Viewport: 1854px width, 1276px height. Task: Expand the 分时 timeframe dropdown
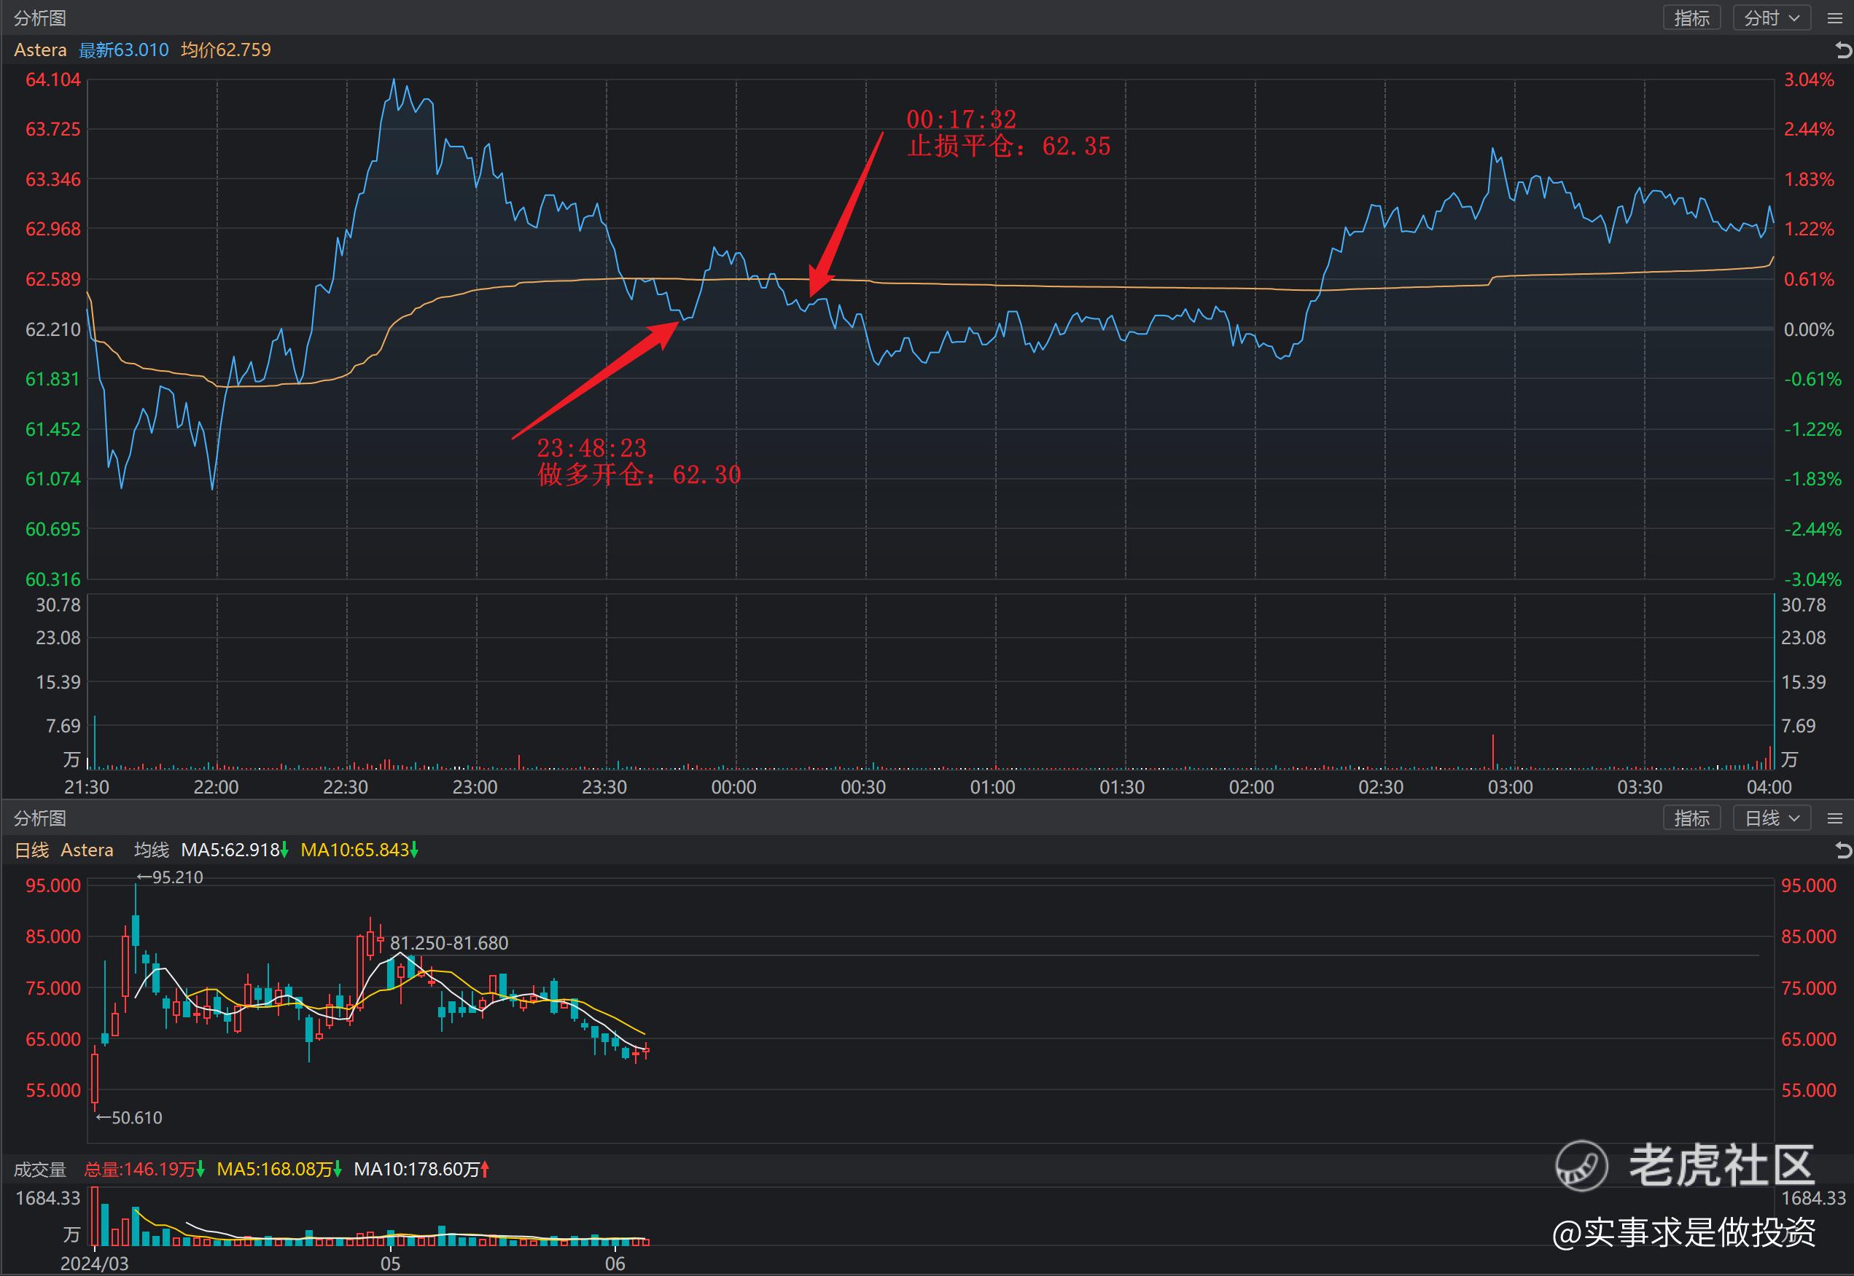pyautogui.click(x=1772, y=18)
